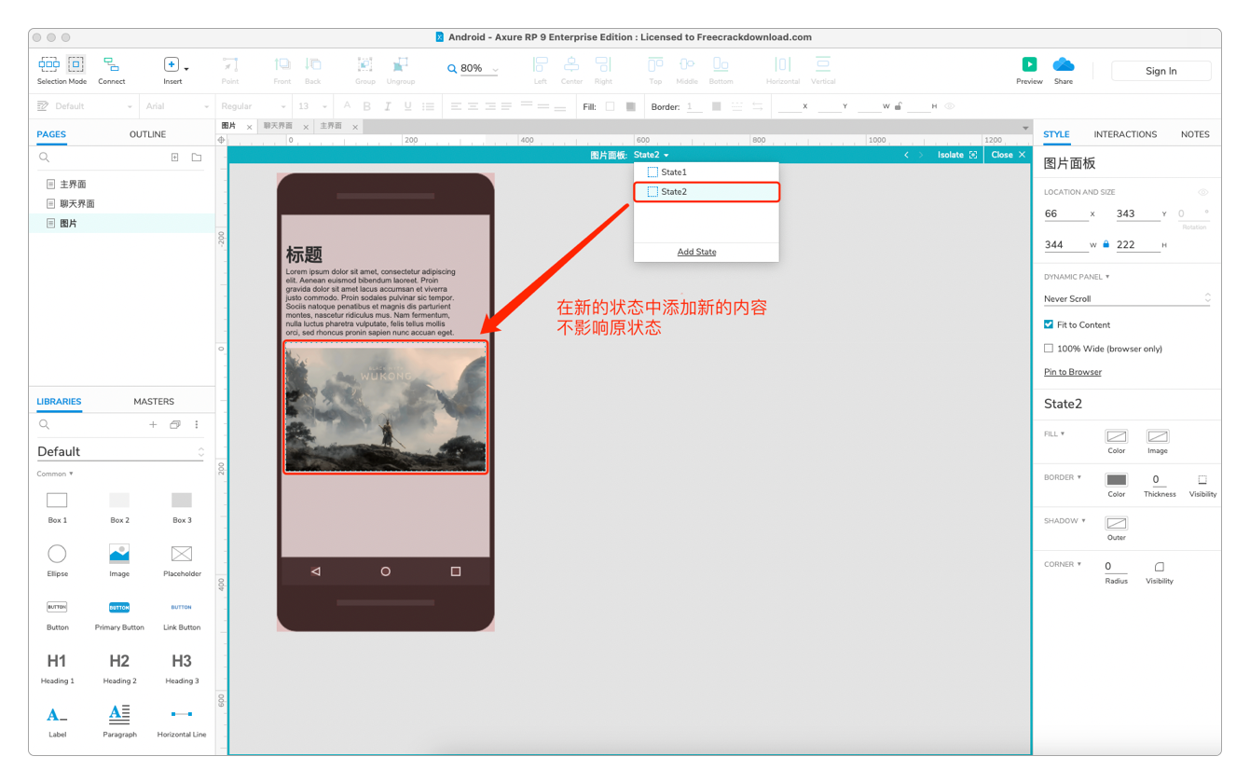Select the 主界面 document tab

(x=331, y=126)
